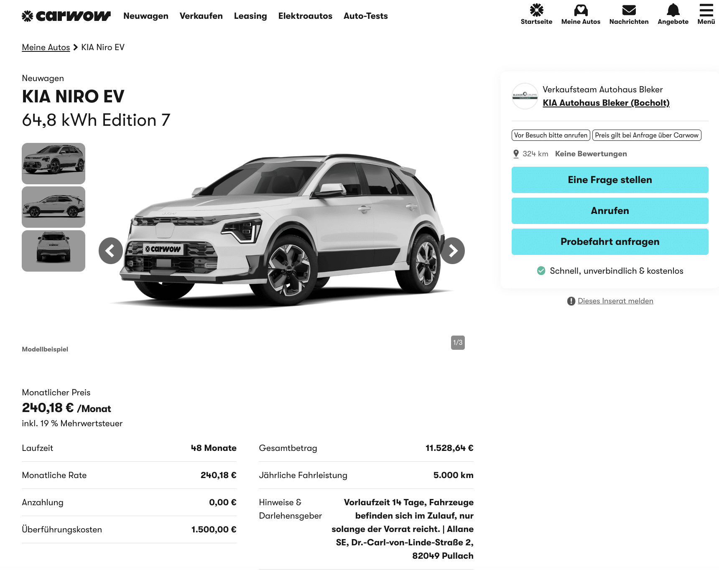Select the Leasing menu item

250,16
